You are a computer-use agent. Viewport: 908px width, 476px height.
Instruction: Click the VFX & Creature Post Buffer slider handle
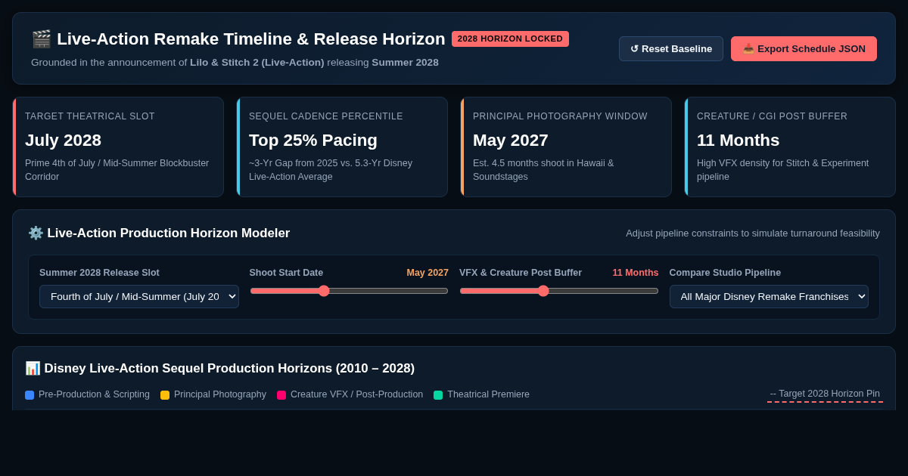pyautogui.click(x=543, y=291)
